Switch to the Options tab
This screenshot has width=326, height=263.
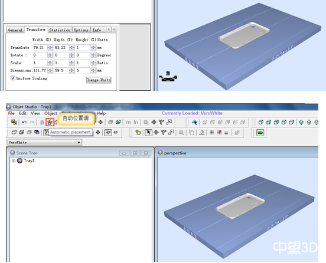(x=81, y=30)
